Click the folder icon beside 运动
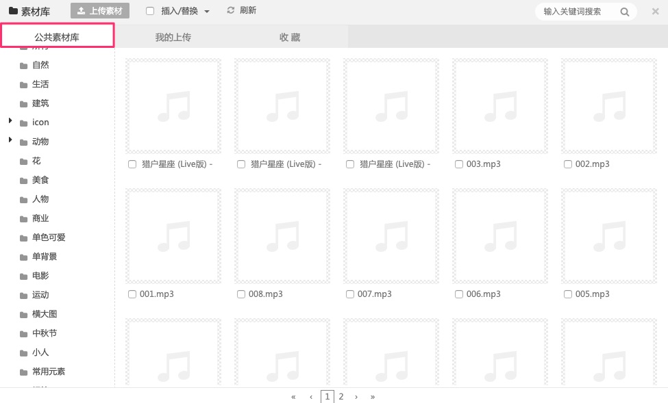The width and height of the screenshot is (668, 403). click(24, 296)
